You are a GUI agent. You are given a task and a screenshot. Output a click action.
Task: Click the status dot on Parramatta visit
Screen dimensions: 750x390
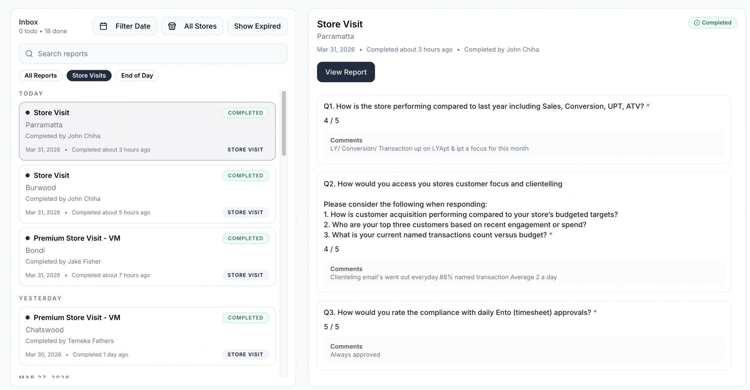coord(28,113)
